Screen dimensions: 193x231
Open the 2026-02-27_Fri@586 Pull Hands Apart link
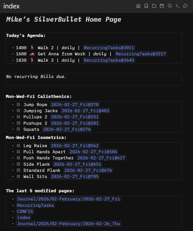93,152
